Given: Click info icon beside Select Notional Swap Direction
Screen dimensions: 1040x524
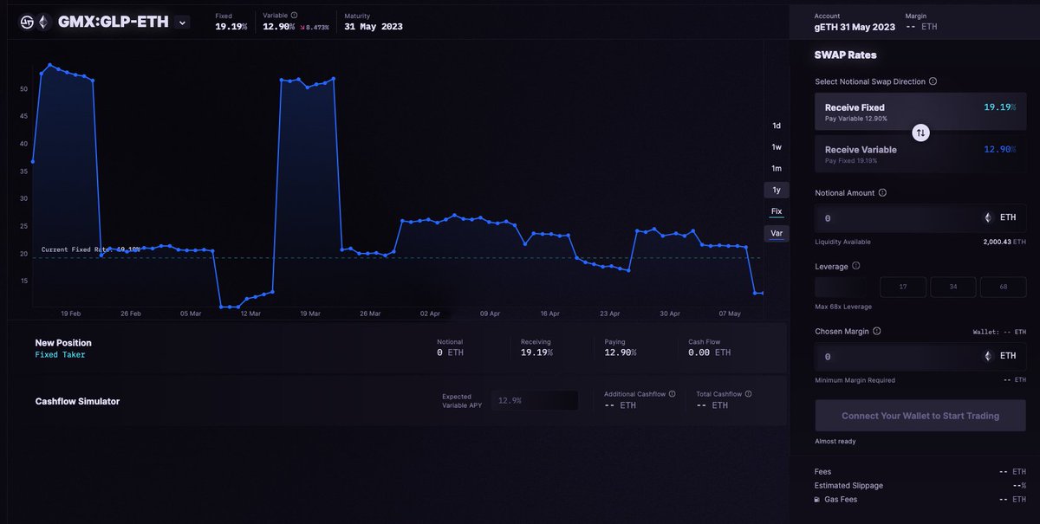Looking at the screenshot, I should (x=933, y=81).
